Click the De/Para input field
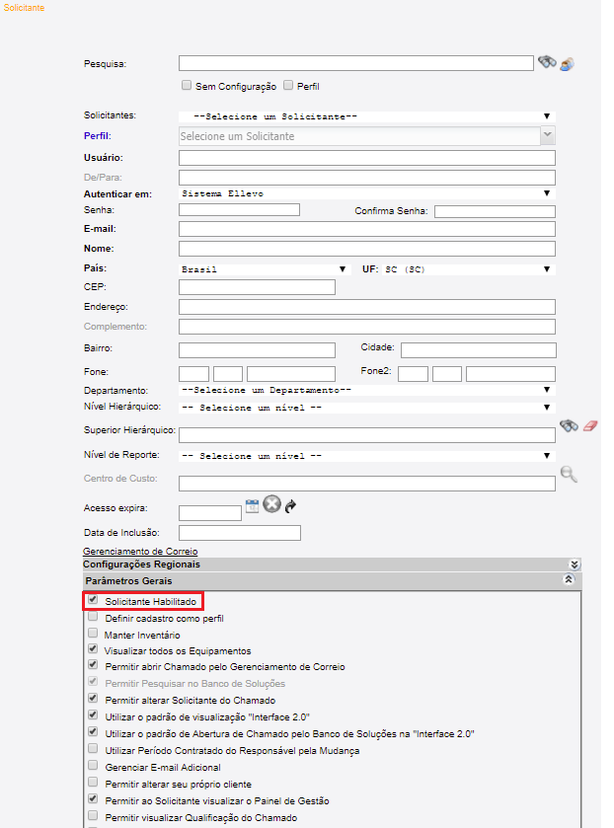Image resolution: width=614 pixels, height=828 pixels. coord(366,178)
